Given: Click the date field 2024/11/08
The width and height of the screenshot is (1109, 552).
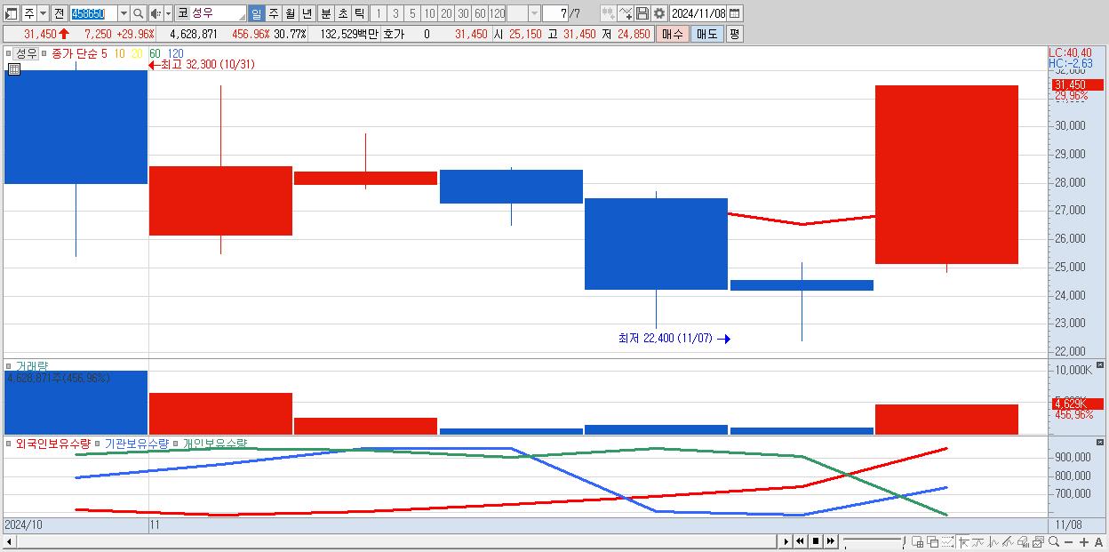Looking at the screenshot, I should click(698, 13).
